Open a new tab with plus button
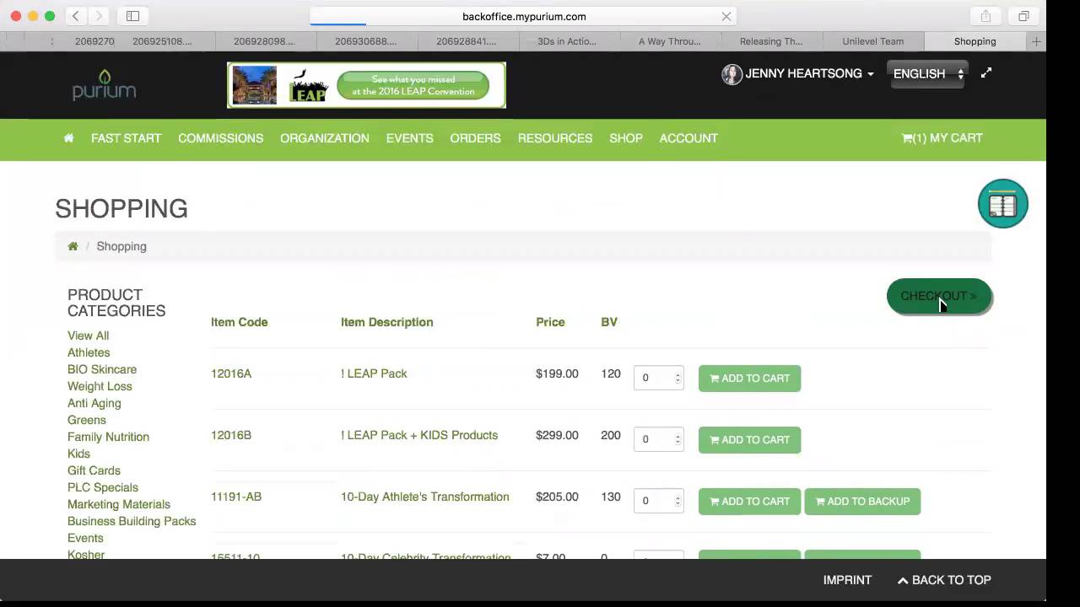The height and width of the screenshot is (607, 1080). [x=1036, y=41]
